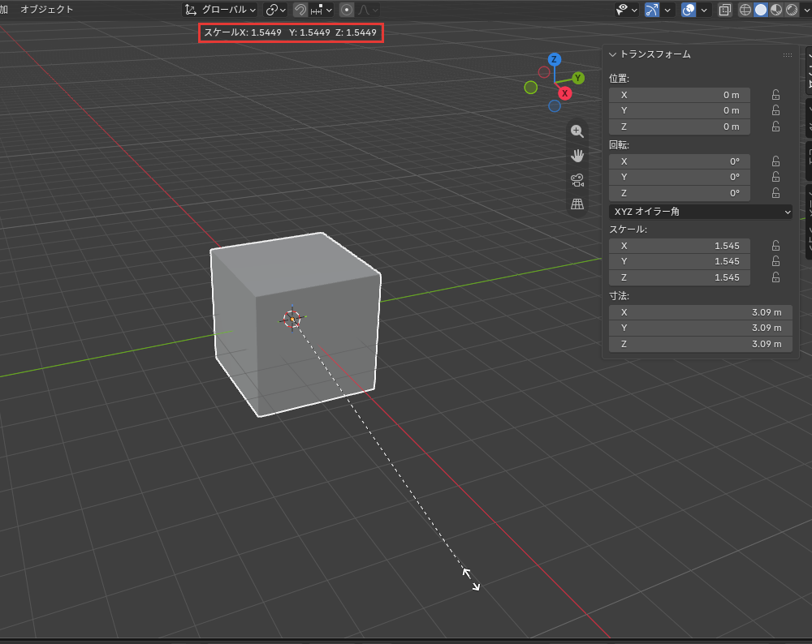Click the 回転 Y value field
The image size is (812, 644).
(x=680, y=177)
